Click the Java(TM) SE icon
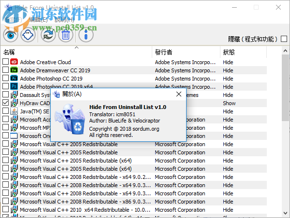This screenshot has height=218, width=290. point(14,111)
